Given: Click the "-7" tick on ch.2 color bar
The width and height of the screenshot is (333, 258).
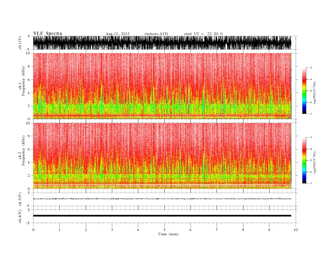Looking at the screenshot, I should click(310, 183).
